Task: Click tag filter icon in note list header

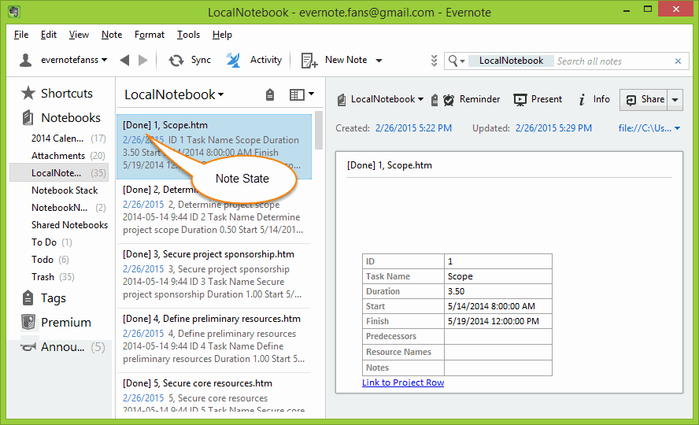Action: click(270, 94)
